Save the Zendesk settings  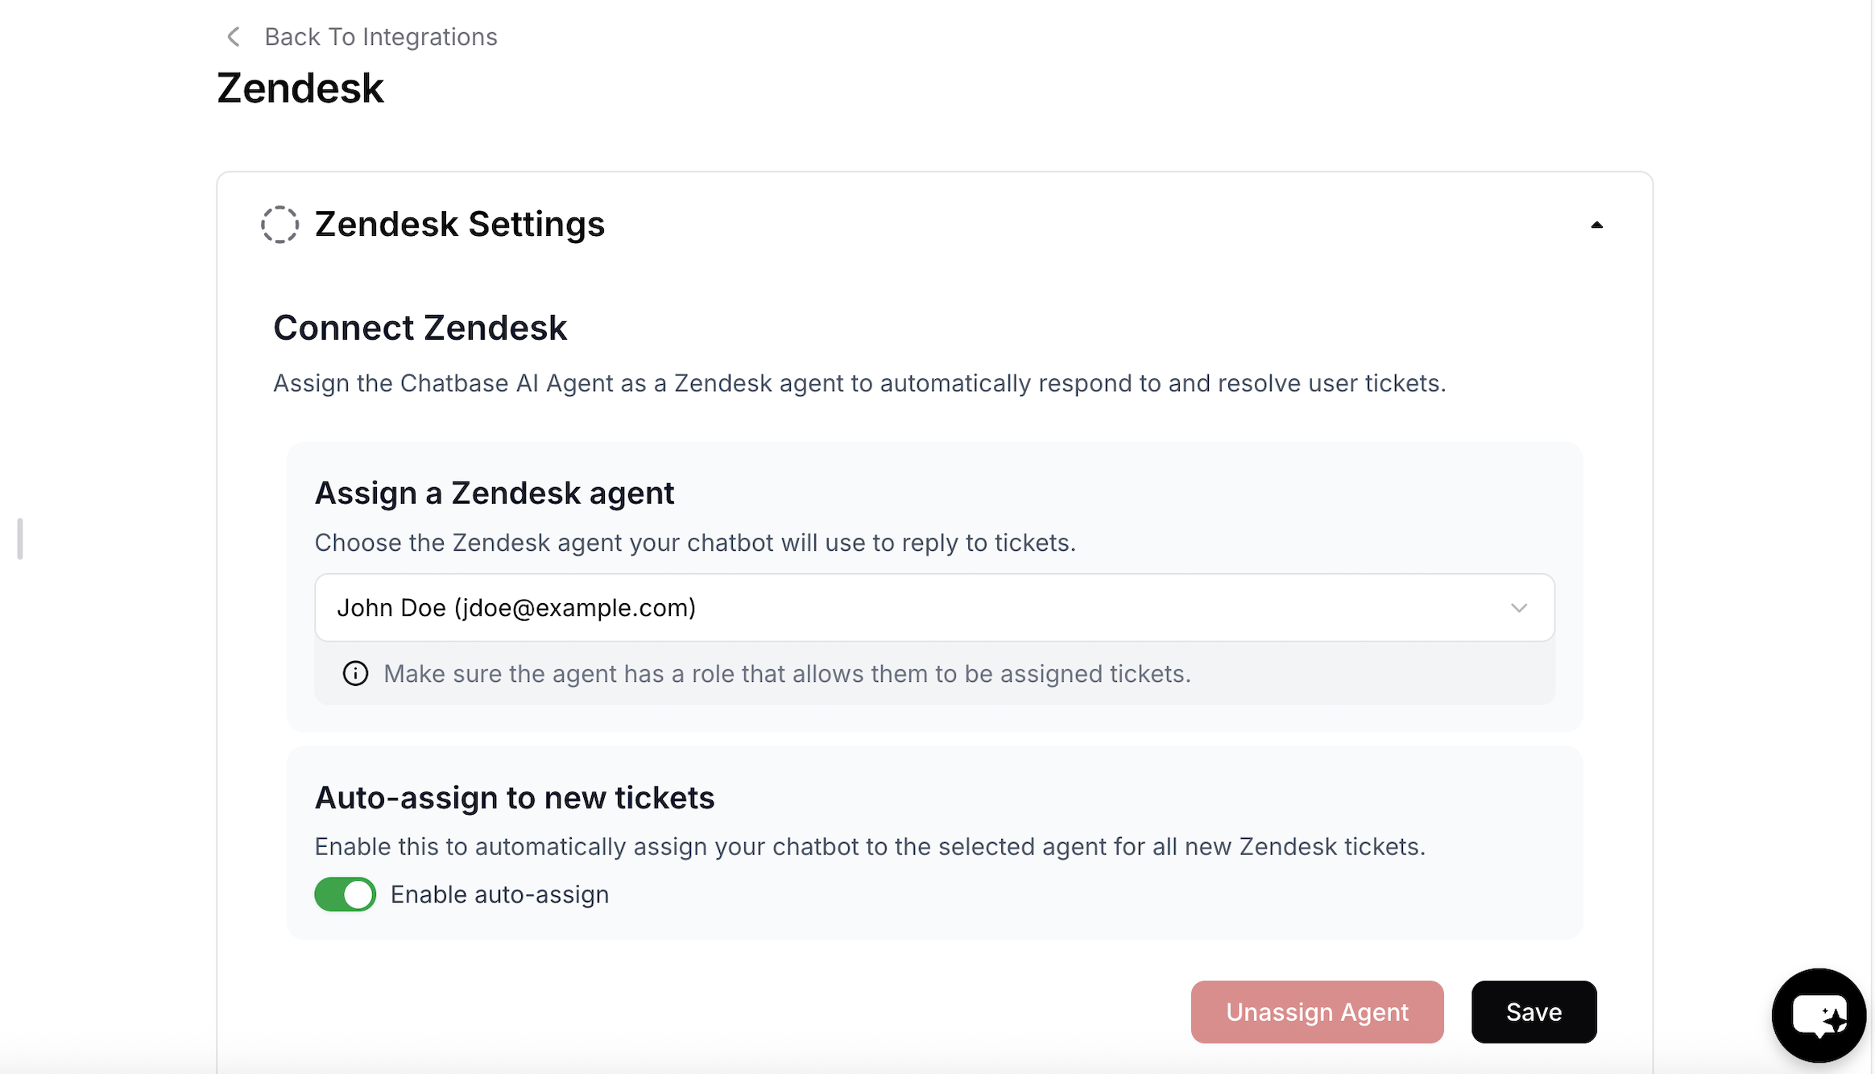1533,1012
